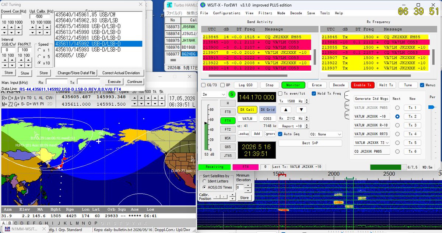Select satellite letter A in SatPC32

4,223
